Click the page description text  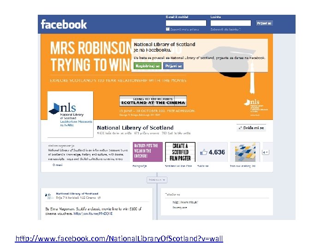click(88, 154)
